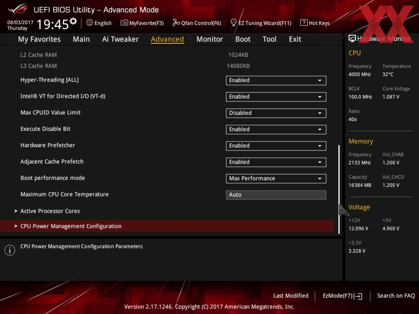Click Capacity 16384 MB value
The width and height of the screenshot is (419, 314).
[x=360, y=185]
